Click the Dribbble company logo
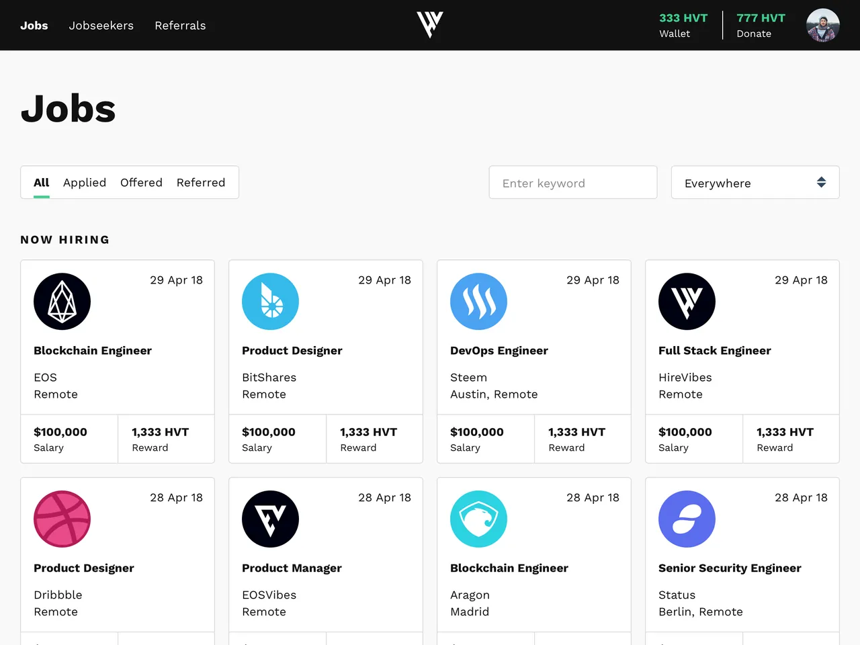The width and height of the screenshot is (860, 645). (62, 519)
